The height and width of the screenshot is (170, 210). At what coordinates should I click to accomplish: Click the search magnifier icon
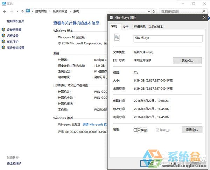(204, 12)
